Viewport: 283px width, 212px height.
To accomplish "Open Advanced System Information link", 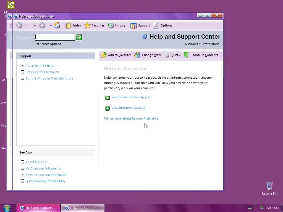I will point(46,175).
